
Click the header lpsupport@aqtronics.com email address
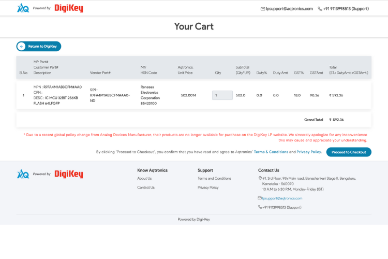[289, 9]
